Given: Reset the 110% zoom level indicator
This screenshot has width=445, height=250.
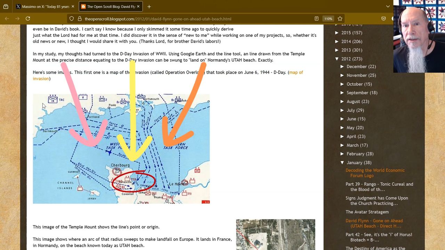Looking at the screenshot, I should point(328,19).
